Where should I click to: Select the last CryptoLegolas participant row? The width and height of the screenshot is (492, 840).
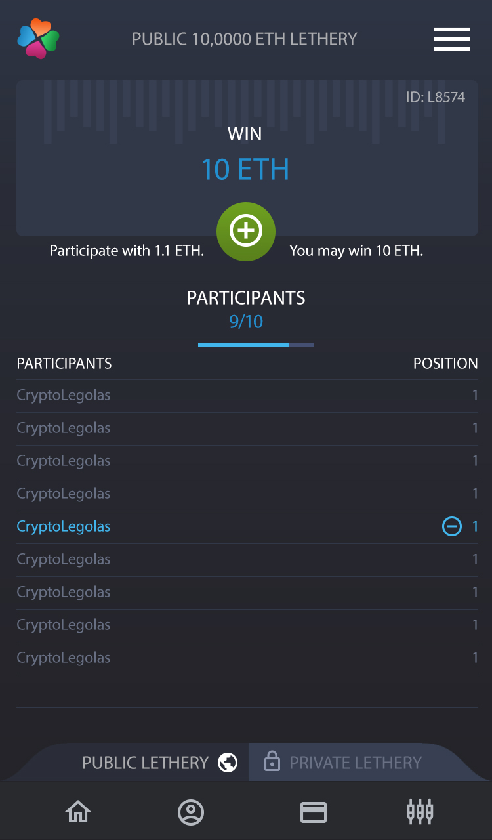point(64,658)
